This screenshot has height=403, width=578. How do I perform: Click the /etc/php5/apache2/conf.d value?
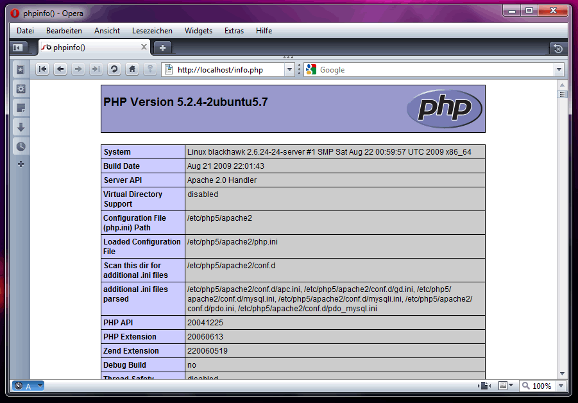(231, 266)
